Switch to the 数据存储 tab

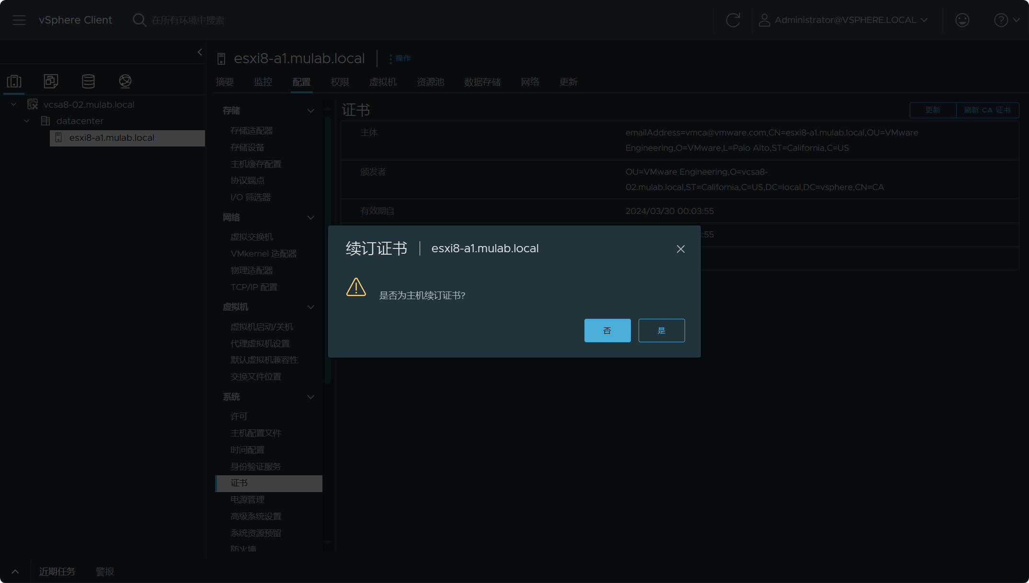(482, 82)
